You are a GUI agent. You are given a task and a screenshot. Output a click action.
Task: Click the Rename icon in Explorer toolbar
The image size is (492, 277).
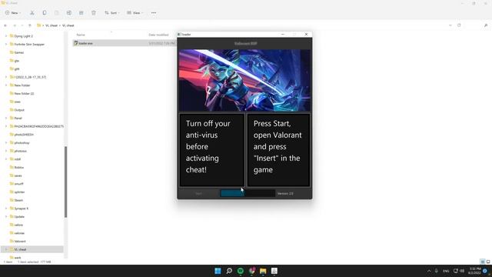pyautogui.click(x=68, y=13)
